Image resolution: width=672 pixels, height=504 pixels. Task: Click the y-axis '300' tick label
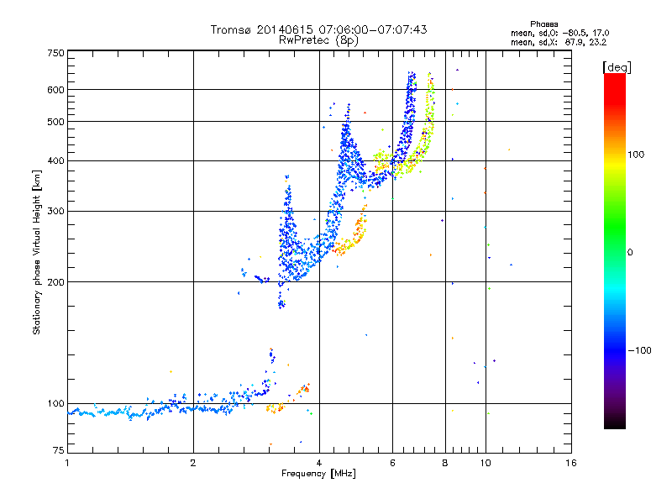click(x=55, y=212)
